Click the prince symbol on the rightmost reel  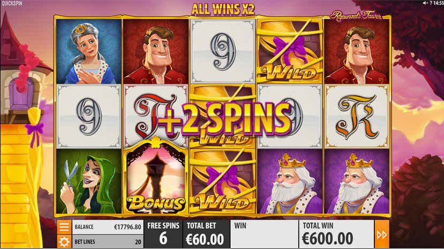[x=357, y=51]
